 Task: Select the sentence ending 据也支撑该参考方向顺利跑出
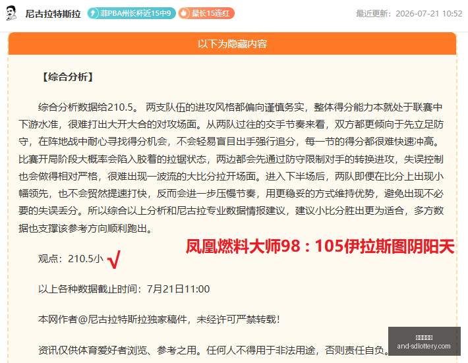click(86, 229)
